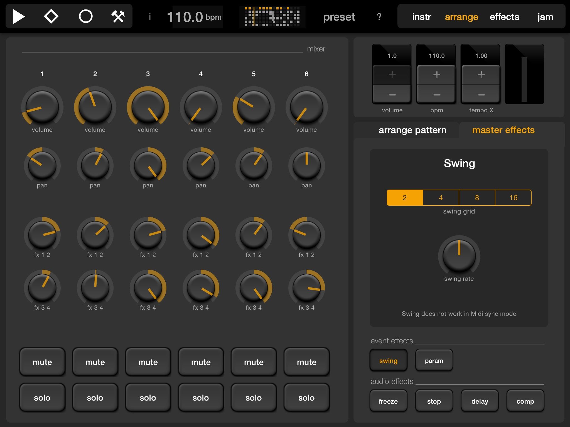Viewport: 570px width, 427px height.
Task: Solo mixer channel 6
Action: click(x=307, y=398)
